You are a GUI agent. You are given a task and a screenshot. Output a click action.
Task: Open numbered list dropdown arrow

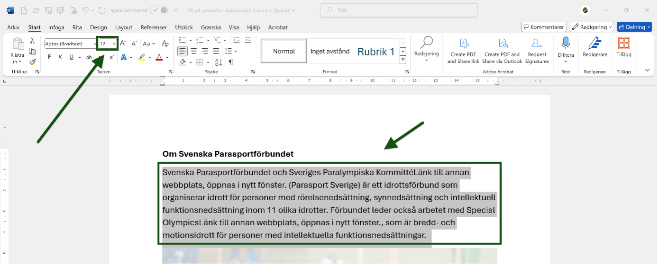point(208,40)
